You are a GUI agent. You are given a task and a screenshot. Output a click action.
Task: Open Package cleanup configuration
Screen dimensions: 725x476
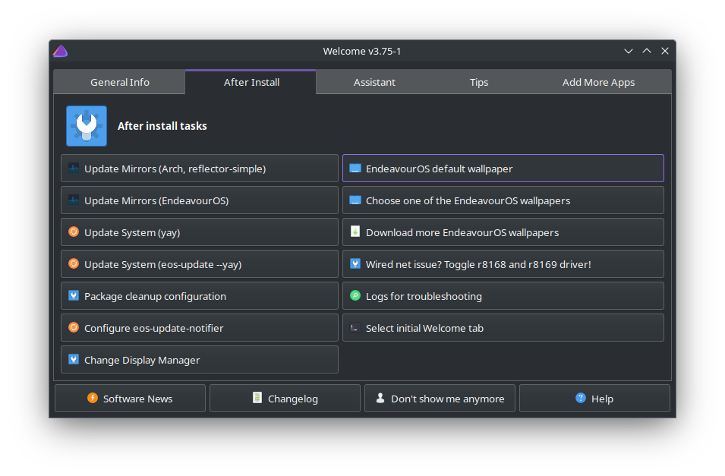200,296
